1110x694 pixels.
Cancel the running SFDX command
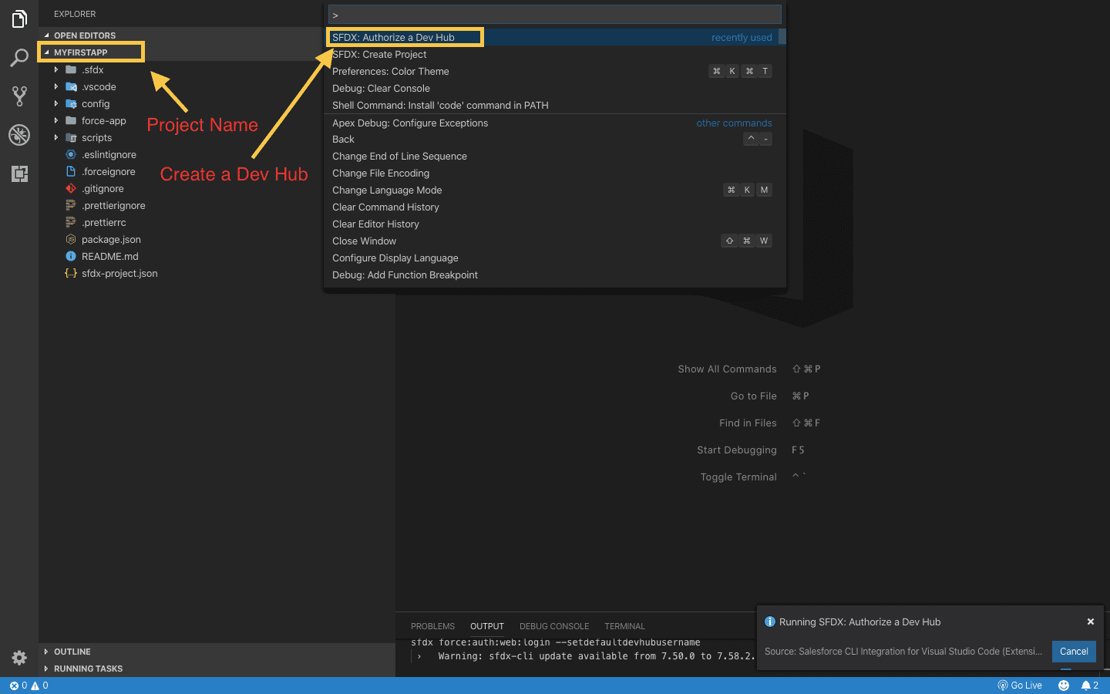coord(1074,652)
